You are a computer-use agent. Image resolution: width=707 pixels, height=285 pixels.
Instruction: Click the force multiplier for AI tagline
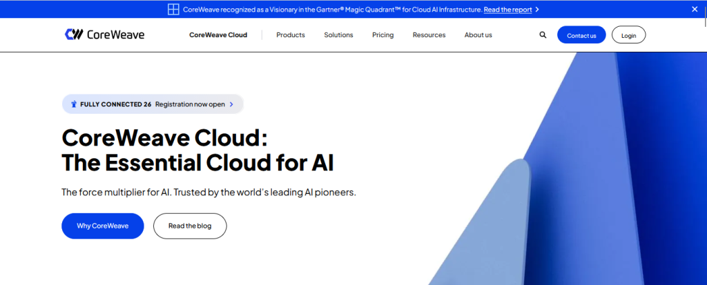(x=209, y=192)
